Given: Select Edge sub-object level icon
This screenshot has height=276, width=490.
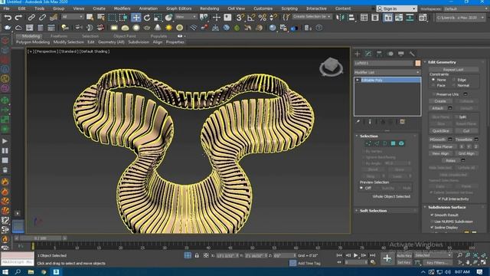Looking at the screenshot, I should (377, 143).
